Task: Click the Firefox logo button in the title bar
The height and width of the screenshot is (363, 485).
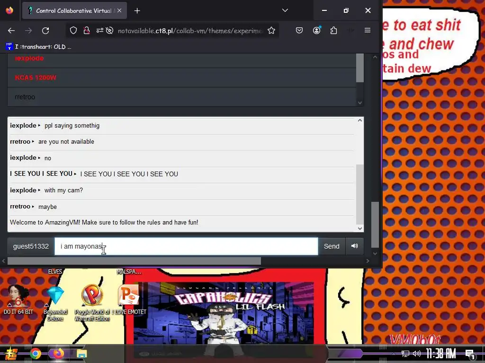Action: (9, 10)
